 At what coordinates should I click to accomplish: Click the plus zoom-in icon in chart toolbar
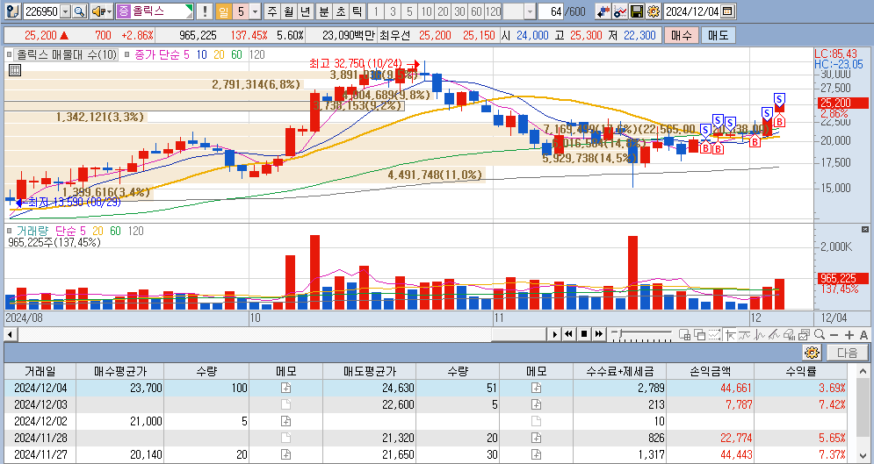click(849, 334)
